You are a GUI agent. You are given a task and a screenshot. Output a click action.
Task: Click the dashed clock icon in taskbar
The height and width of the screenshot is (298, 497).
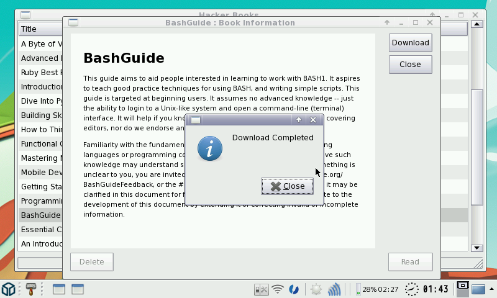411,289
